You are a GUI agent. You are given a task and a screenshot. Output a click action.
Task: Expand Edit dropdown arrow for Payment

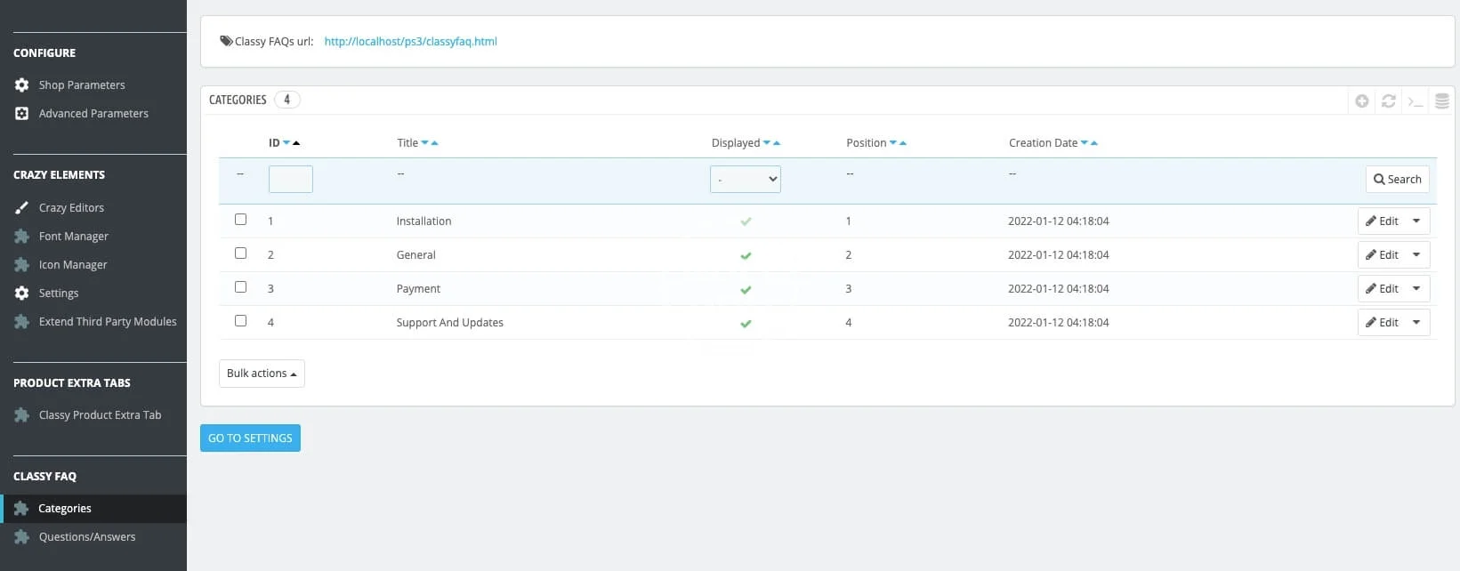[1416, 289]
